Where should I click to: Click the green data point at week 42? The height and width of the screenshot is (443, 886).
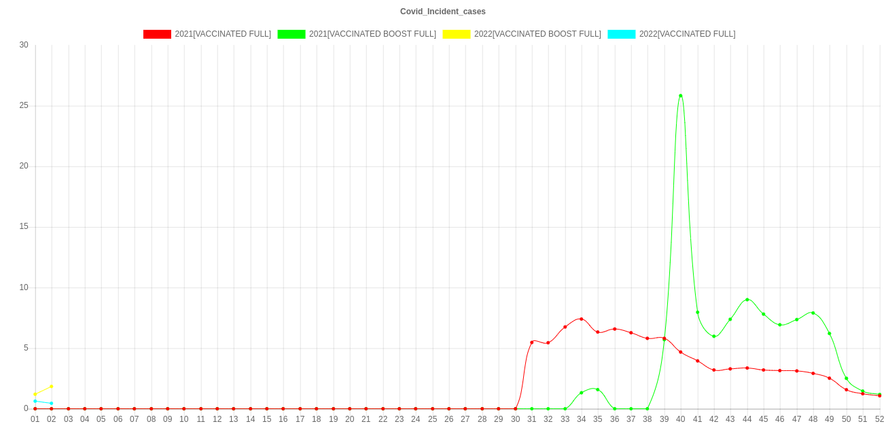pos(713,336)
